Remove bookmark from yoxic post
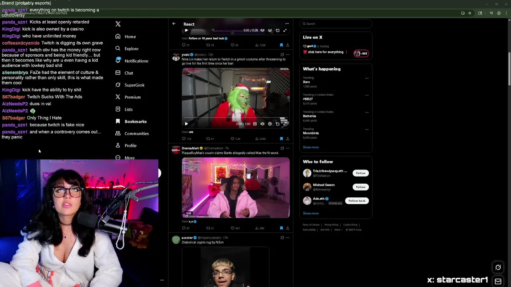The height and width of the screenshot is (287, 511). [x=281, y=139]
